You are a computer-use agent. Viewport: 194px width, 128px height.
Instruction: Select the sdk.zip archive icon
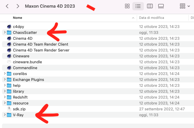click(9, 109)
